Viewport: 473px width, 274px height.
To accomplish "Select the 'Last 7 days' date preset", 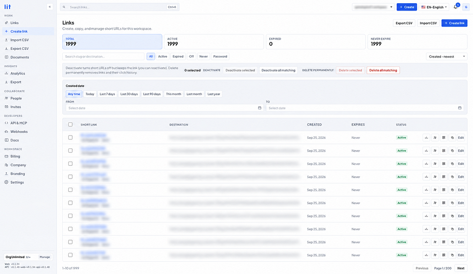I will coord(108,94).
